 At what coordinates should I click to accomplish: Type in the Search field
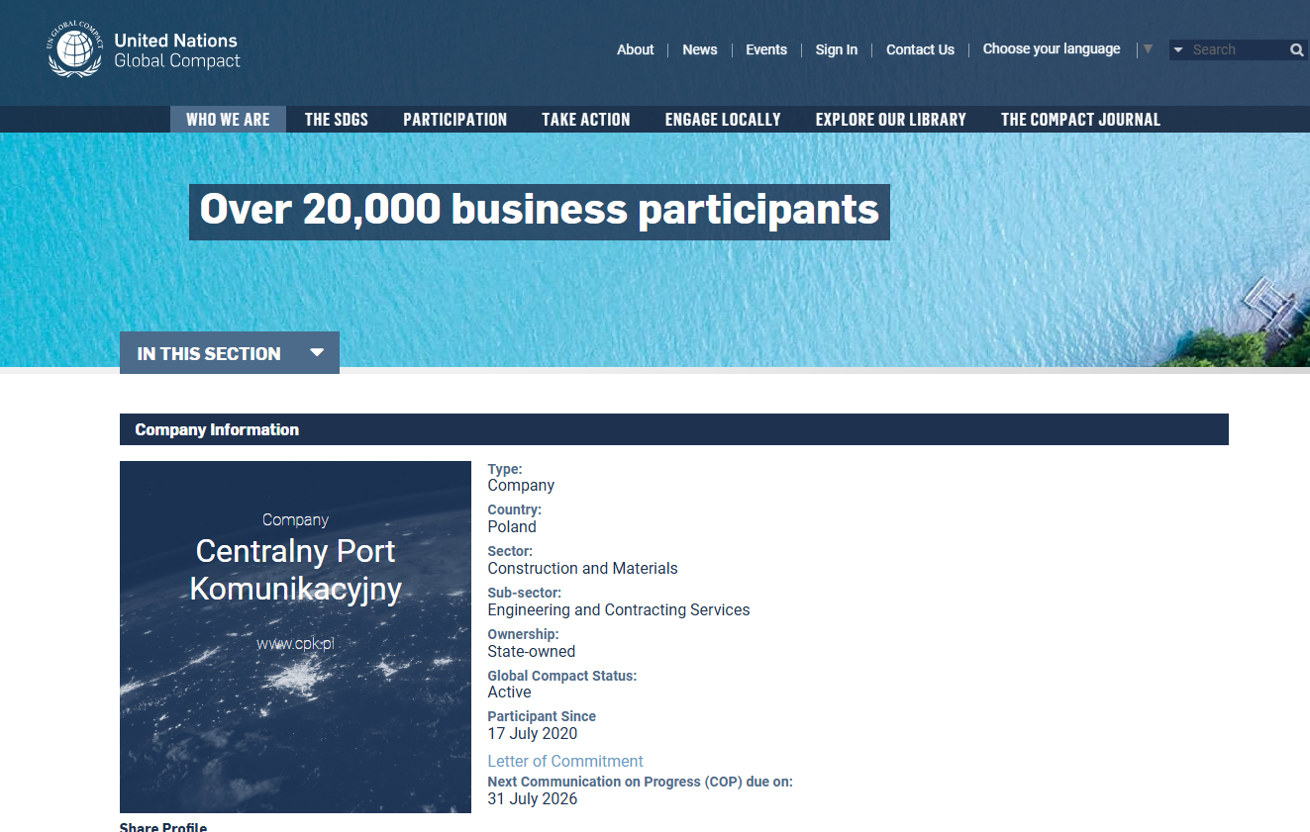coord(1237,49)
